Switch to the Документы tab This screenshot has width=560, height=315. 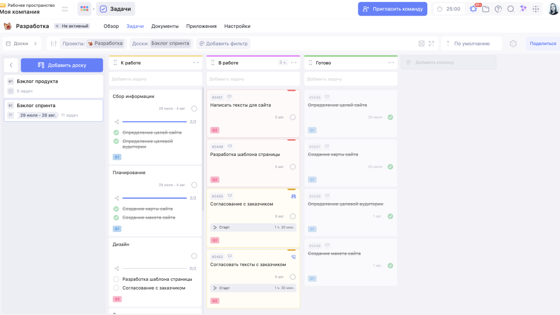point(165,26)
